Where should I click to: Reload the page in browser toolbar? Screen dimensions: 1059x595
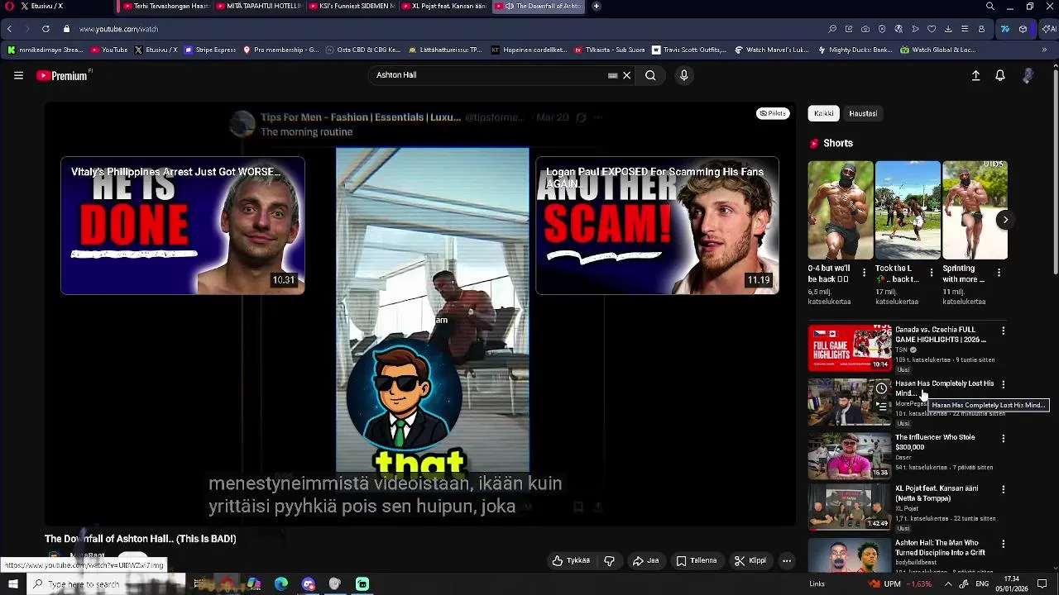(x=46, y=29)
